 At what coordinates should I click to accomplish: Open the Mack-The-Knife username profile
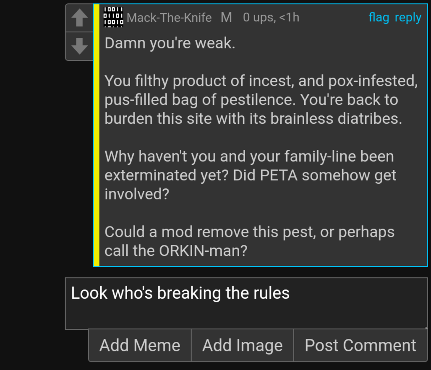click(169, 18)
